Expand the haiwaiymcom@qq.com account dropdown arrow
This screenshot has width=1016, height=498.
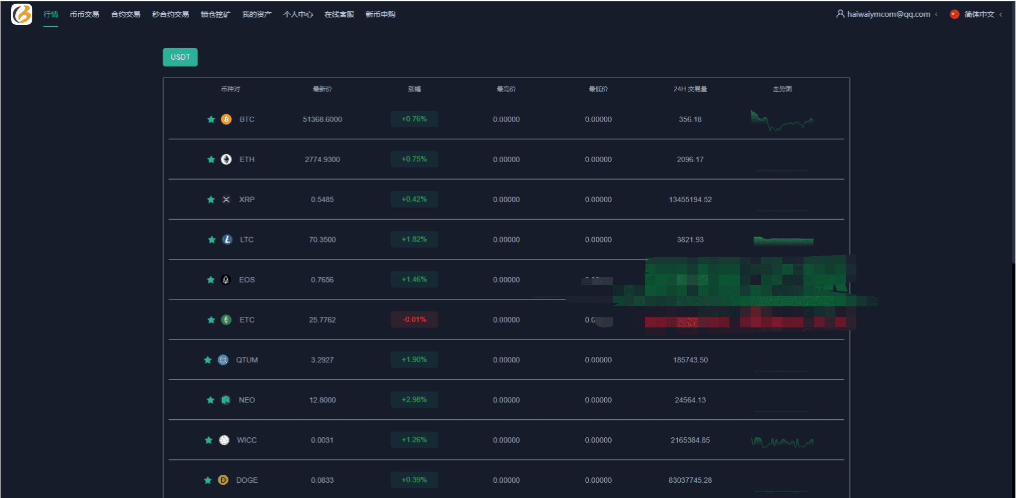coord(936,15)
